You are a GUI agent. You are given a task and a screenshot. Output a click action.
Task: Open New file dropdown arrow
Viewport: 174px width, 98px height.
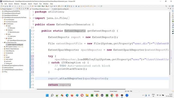3,6
